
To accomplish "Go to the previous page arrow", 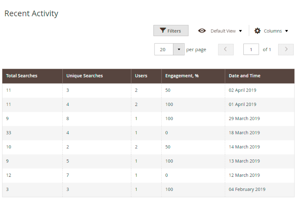I will click(x=226, y=50).
